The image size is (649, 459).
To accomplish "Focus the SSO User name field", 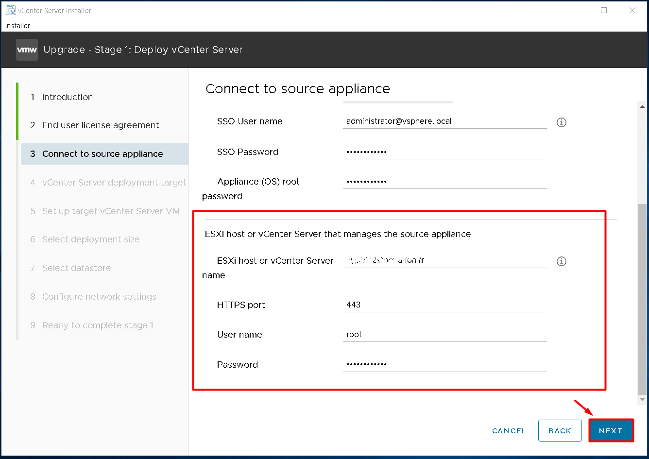I will tap(445, 121).
